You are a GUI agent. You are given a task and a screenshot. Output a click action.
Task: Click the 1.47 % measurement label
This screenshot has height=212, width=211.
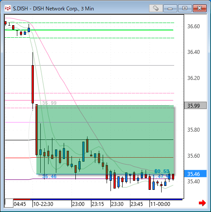pyautogui.click(x=161, y=176)
